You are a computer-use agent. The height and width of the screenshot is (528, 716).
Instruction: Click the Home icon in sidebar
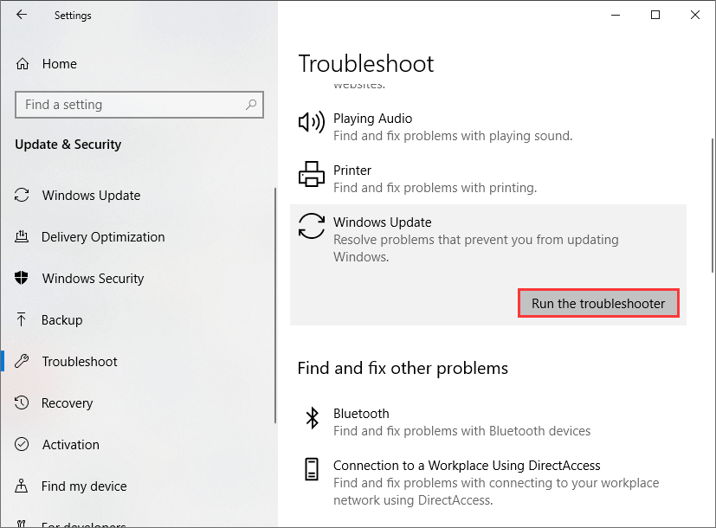pyautogui.click(x=23, y=64)
